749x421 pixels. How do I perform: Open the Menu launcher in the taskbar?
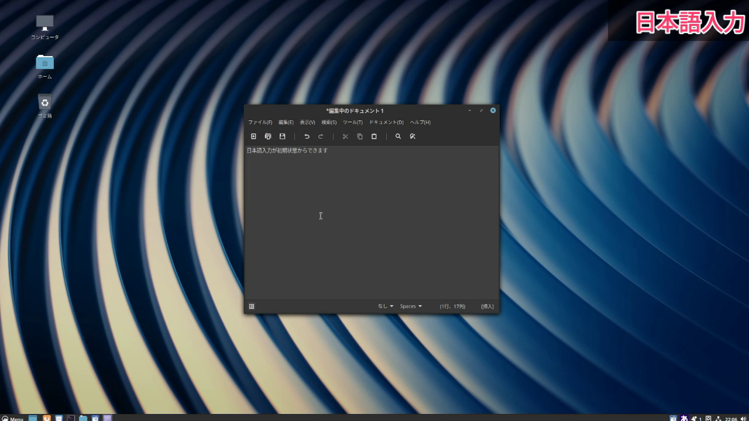click(12, 418)
